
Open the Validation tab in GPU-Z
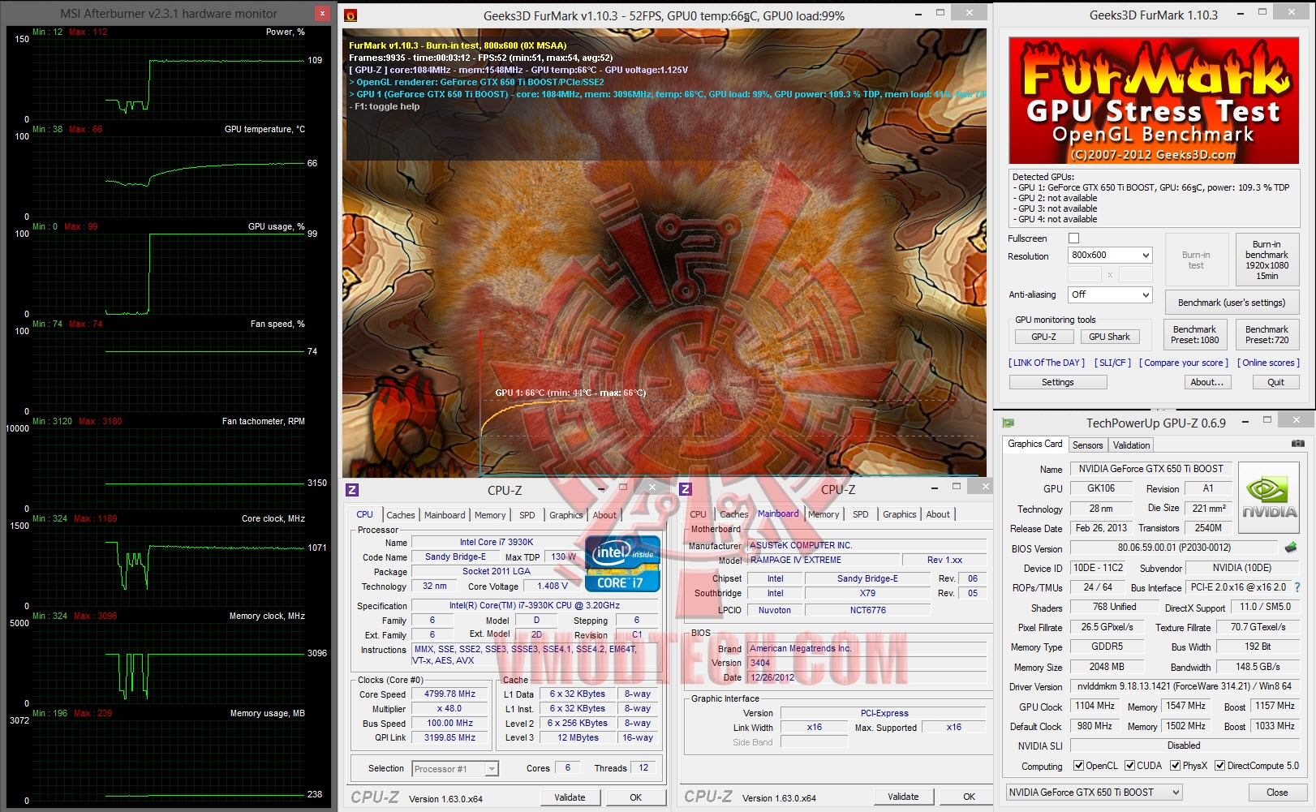(1131, 445)
